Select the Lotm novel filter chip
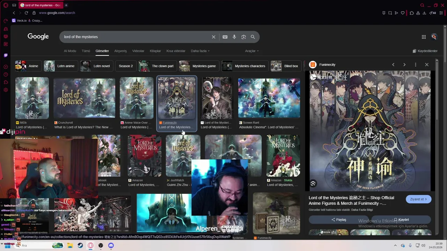This screenshot has width=447, height=251. coord(96,66)
